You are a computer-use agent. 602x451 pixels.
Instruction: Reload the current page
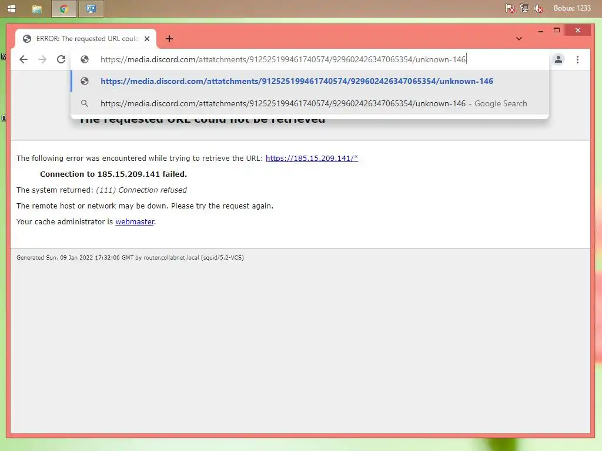(61, 59)
